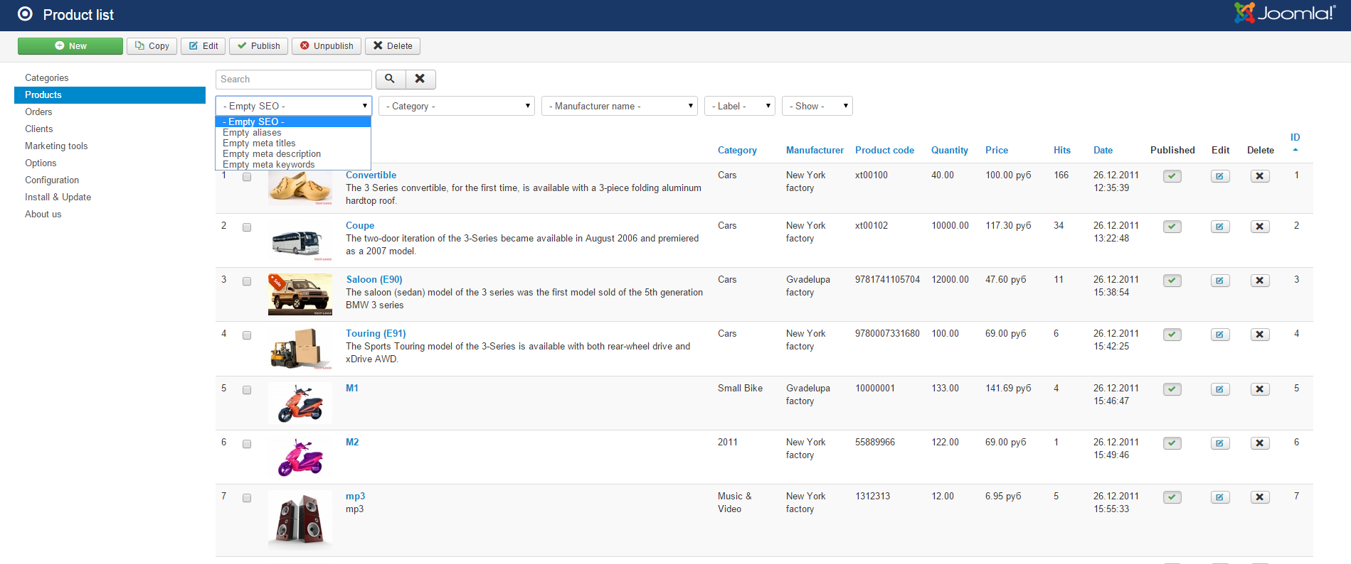Sort the list by Price column
This screenshot has width=1351, height=564.
(996, 150)
